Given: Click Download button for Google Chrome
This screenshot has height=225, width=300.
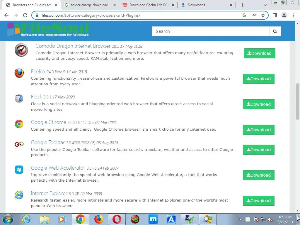Looking at the screenshot, I should (259, 130).
